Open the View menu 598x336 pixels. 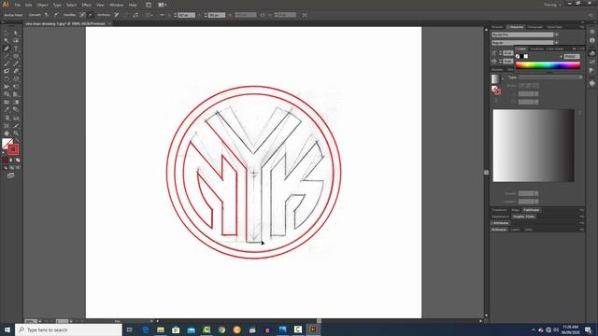click(100, 5)
